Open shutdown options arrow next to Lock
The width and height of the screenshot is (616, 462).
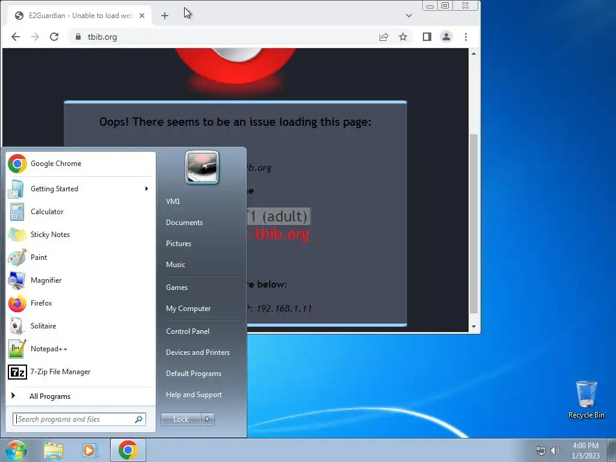[208, 419]
